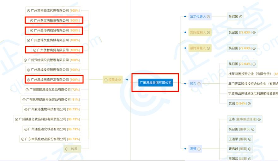This screenshot has width=278, height=161.
Task: Collapse the 股东 branch minus icon
Action: 199,84
